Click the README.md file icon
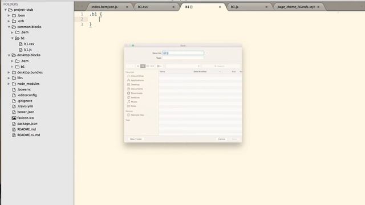 point(14,129)
